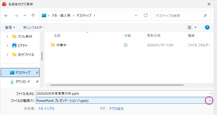The width and height of the screenshot is (217, 115).
Task: Open the help question mark icon
Action: (207, 27)
